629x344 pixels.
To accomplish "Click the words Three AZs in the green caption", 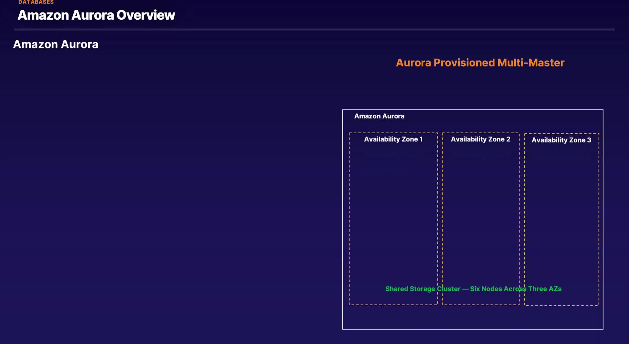I will (x=545, y=289).
